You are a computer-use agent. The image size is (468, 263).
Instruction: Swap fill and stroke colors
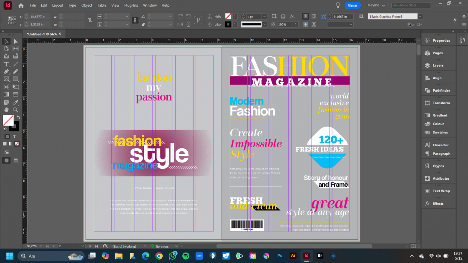18,117
